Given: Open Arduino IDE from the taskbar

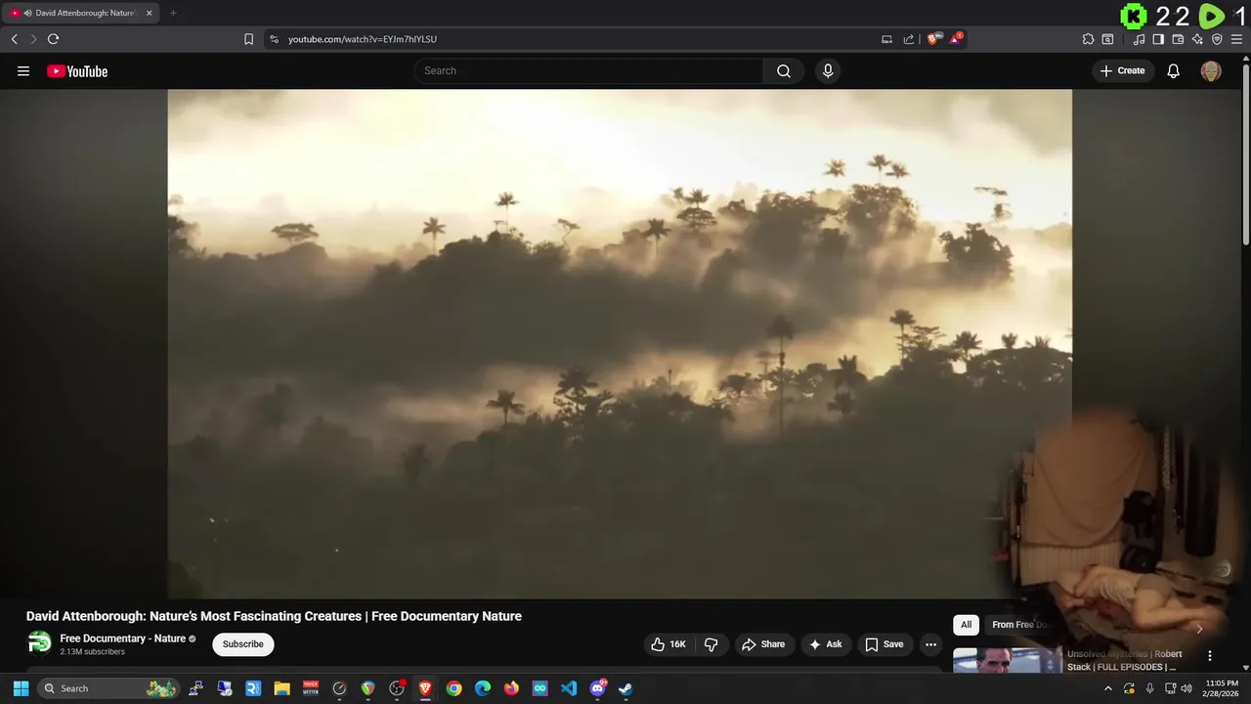Looking at the screenshot, I should click(x=539, y=688).
